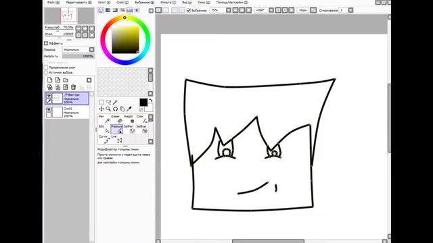Click the layer opacity 100% slider
The width and height of the screenshot is (433, 243).
coord(78,56)
